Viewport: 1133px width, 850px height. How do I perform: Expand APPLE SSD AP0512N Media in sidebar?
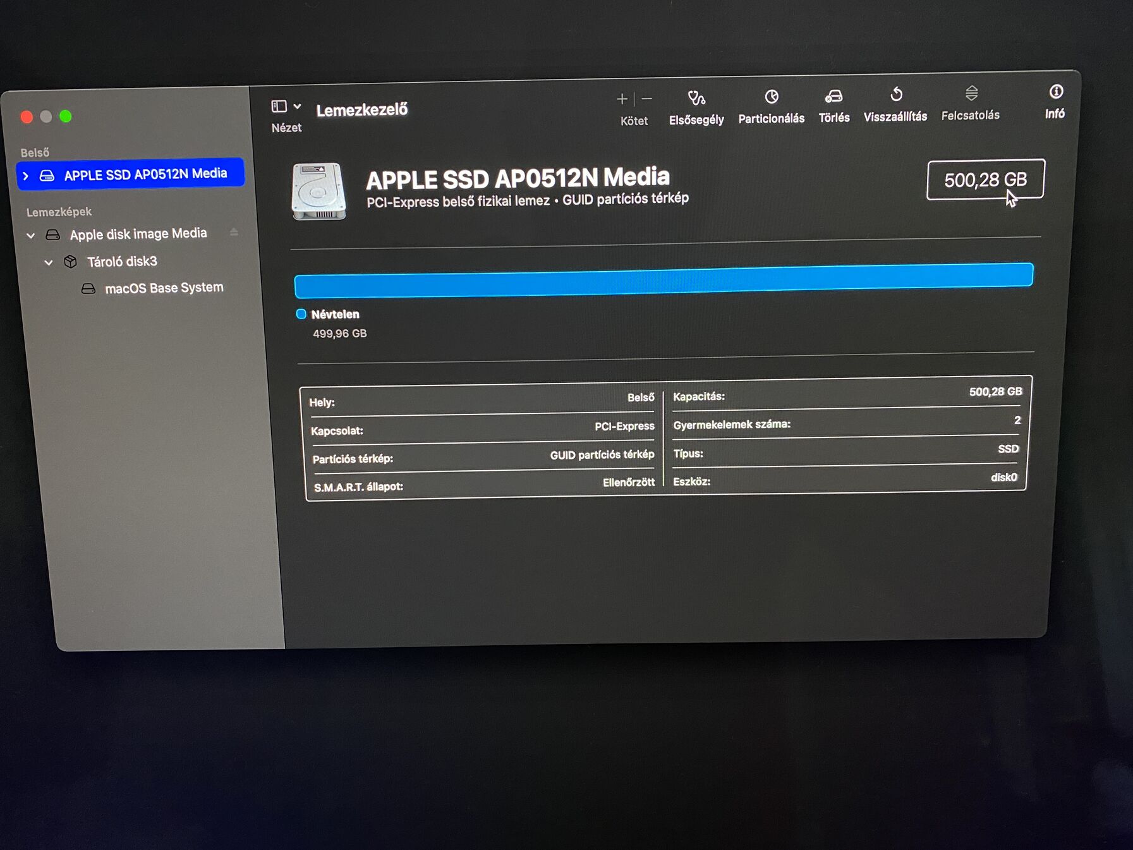(x=26, y=176)
